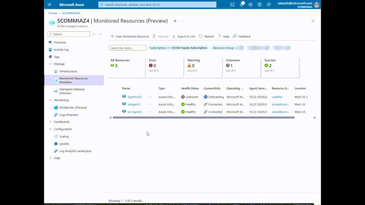The width and height of the screenshot is (365, 205).
Task: Open the more options ellipsis beside title
Action: coord(182,21)
